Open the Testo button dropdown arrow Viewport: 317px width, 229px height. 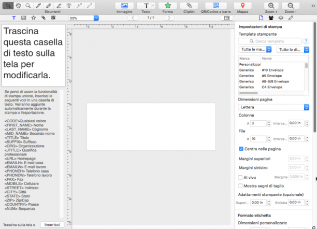click(x=153, y=6)
